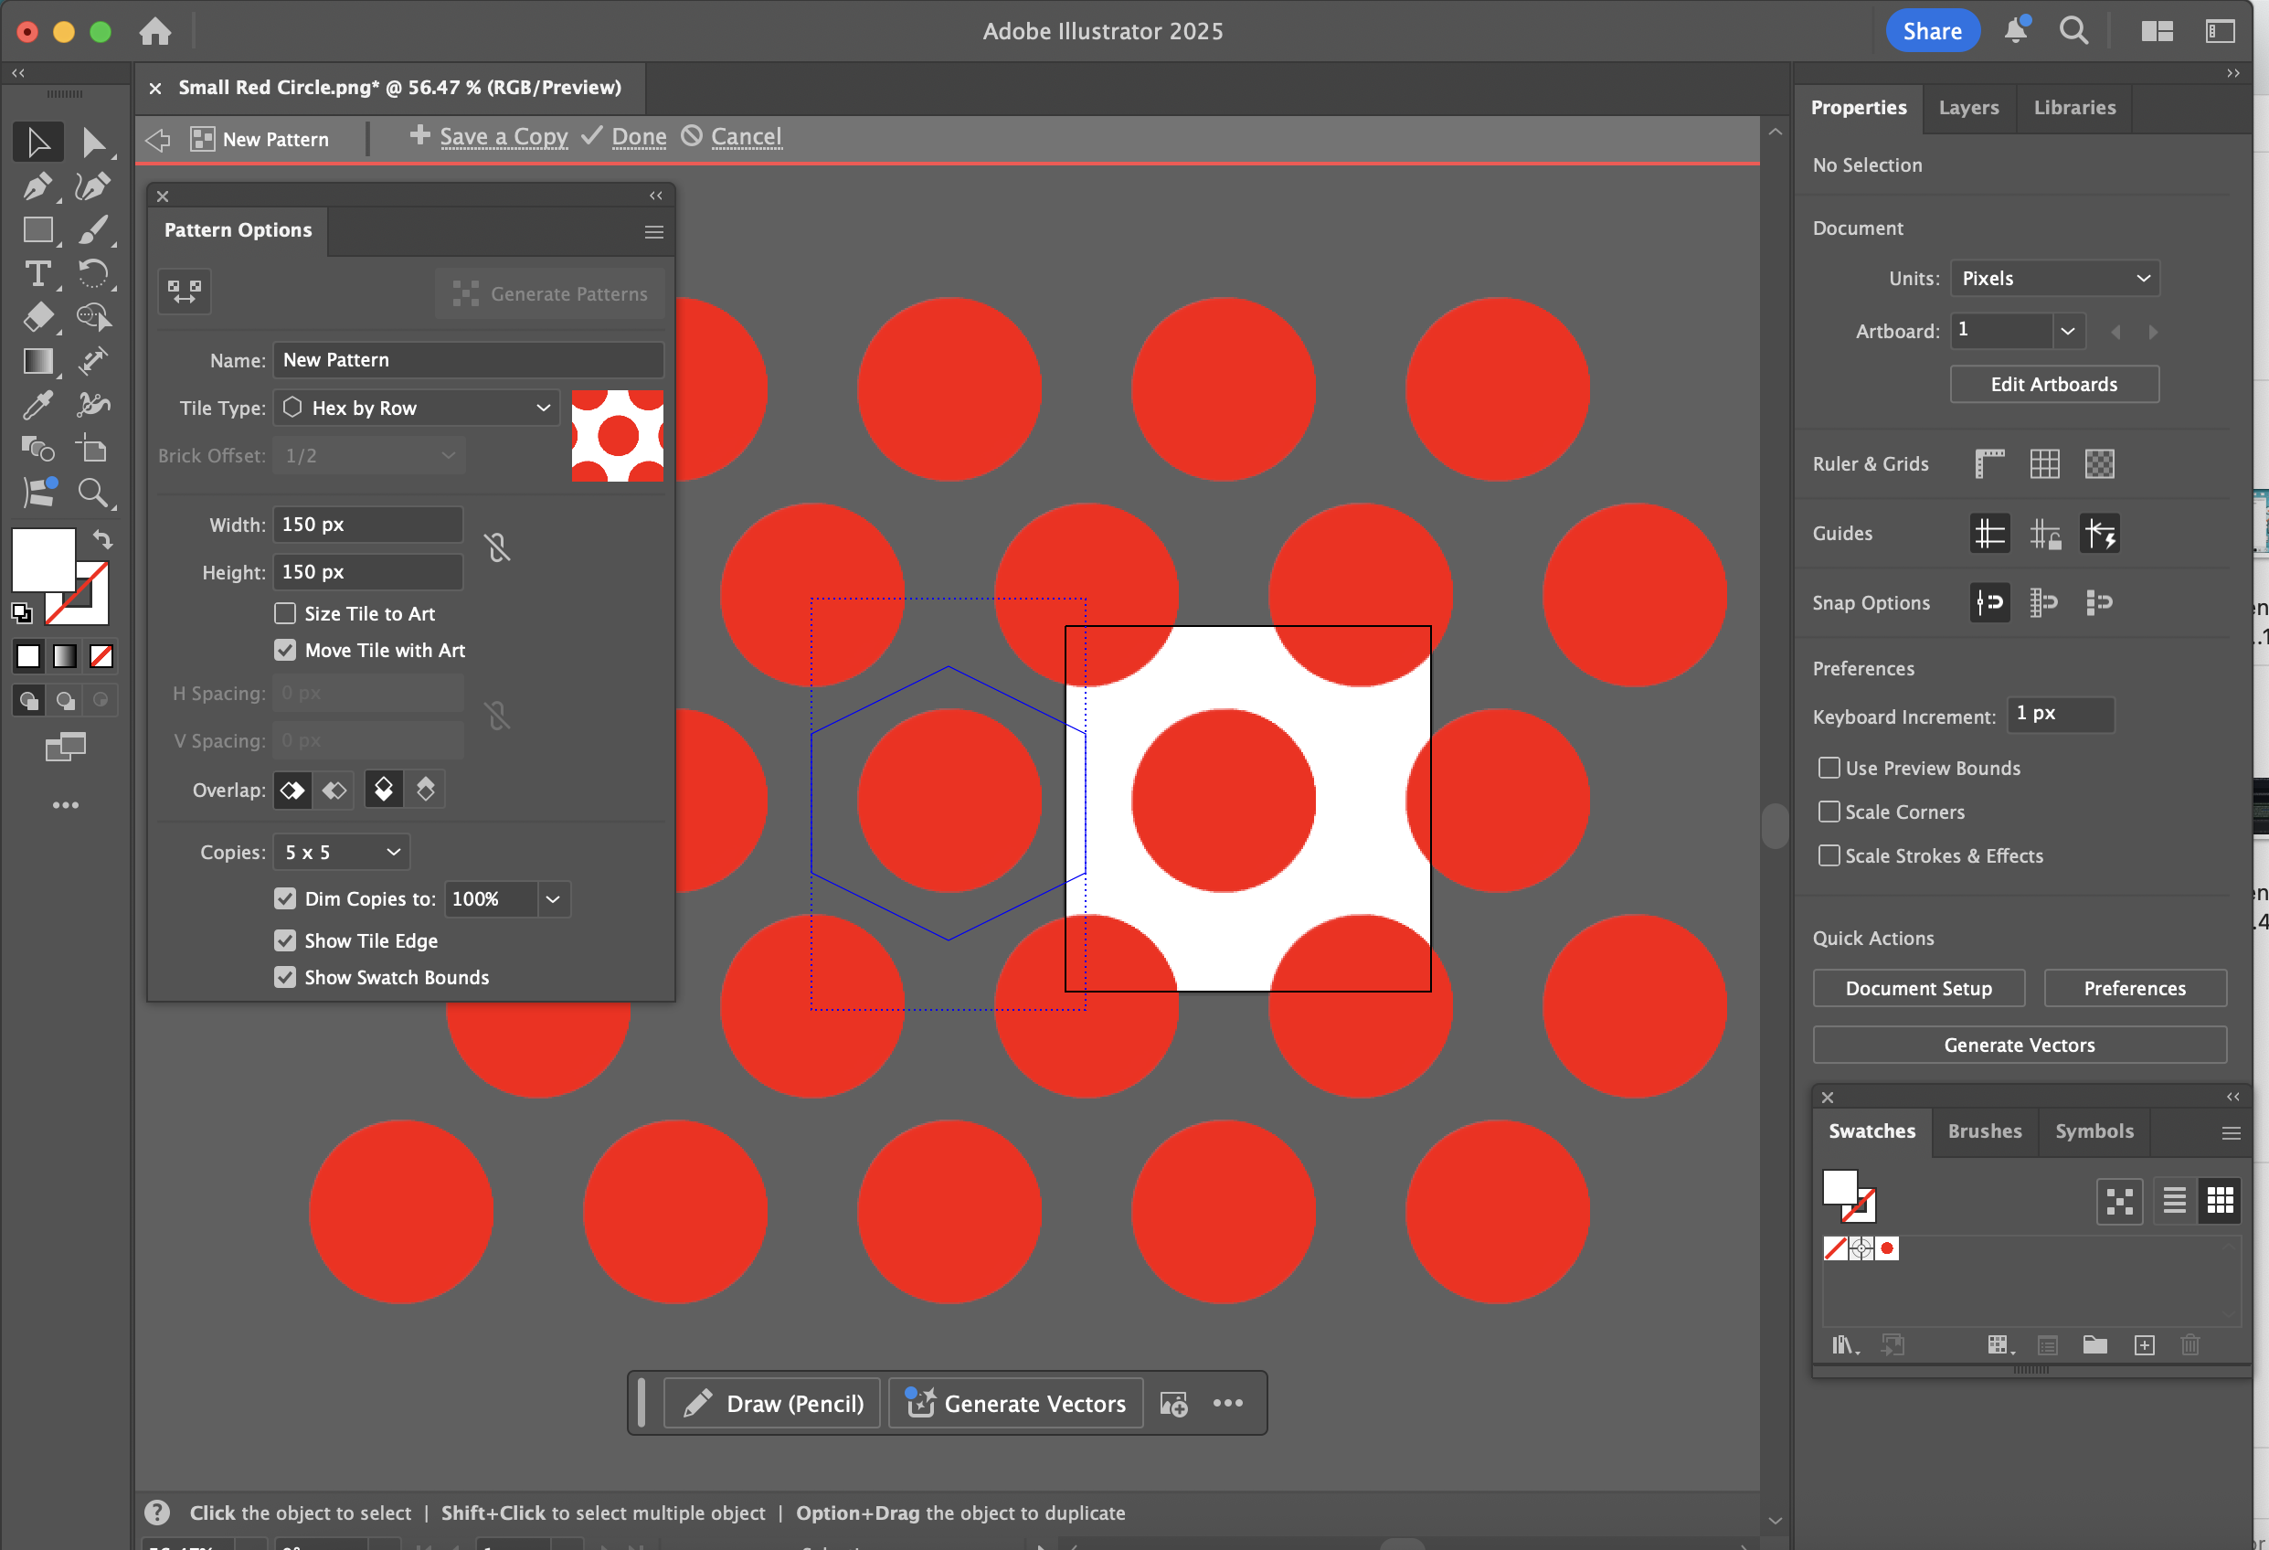This screenshot has height=1550, width=2269.
Task: Select the Type tool
Action: pos(39,274)
